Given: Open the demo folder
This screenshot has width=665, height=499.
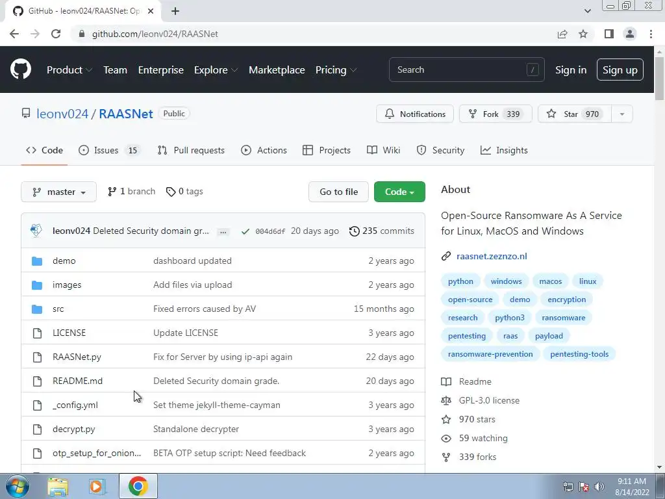Looking at the screenshot, I should coord(64,261).
